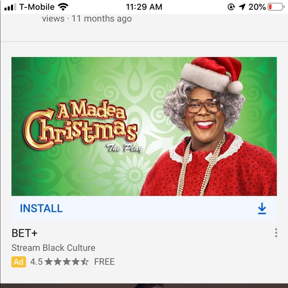Tap the Stream Black Culture description
Viewport: 288px width, 288px height.
pos(54,248)
